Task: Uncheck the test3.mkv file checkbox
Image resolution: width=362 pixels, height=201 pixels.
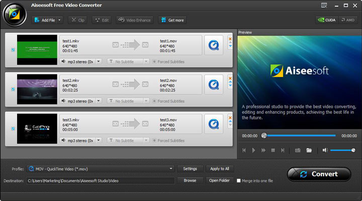Action: tap(13, 128)
